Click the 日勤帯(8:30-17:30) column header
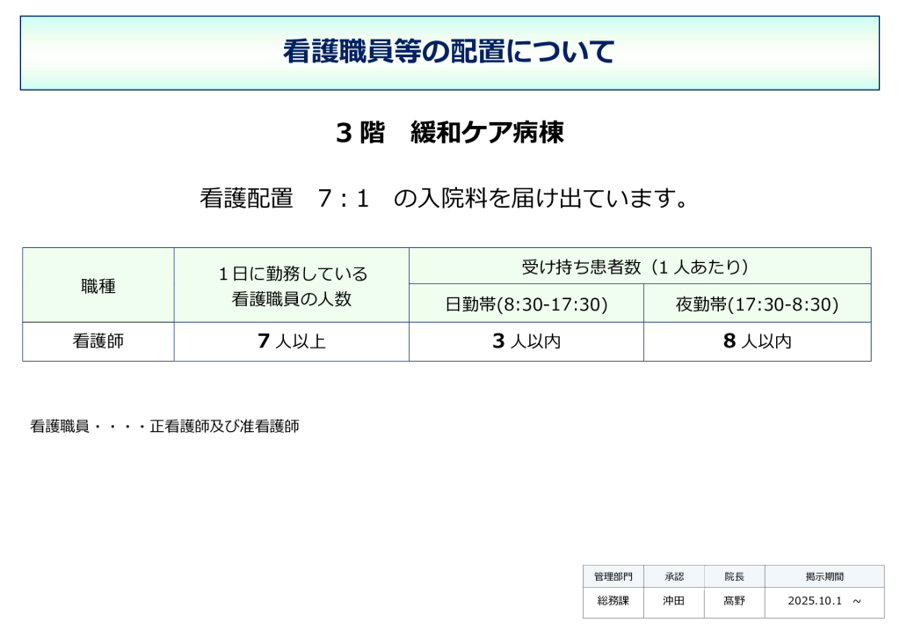Image resolution: width=900 pixels, height=637 pixels. pyautogui.click(x=526, y=304)
